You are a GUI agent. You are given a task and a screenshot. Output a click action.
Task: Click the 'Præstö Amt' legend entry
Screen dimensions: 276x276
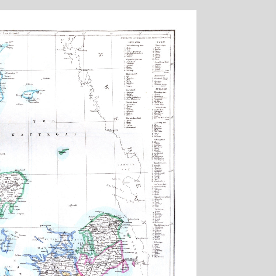coord(132,102)
